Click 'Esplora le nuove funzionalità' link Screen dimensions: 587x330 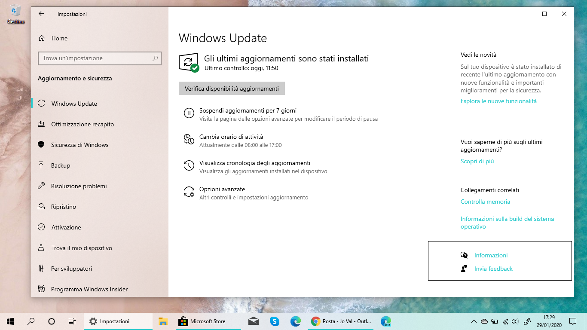pyautogui.click(x=498, y=101)
